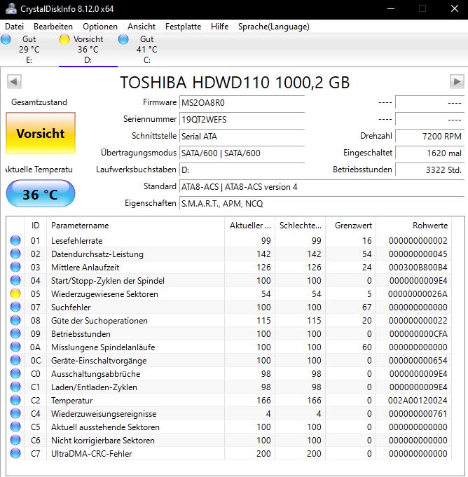Click the status orb for Ausschaltungsabbrüche

(x=15, y=373)
